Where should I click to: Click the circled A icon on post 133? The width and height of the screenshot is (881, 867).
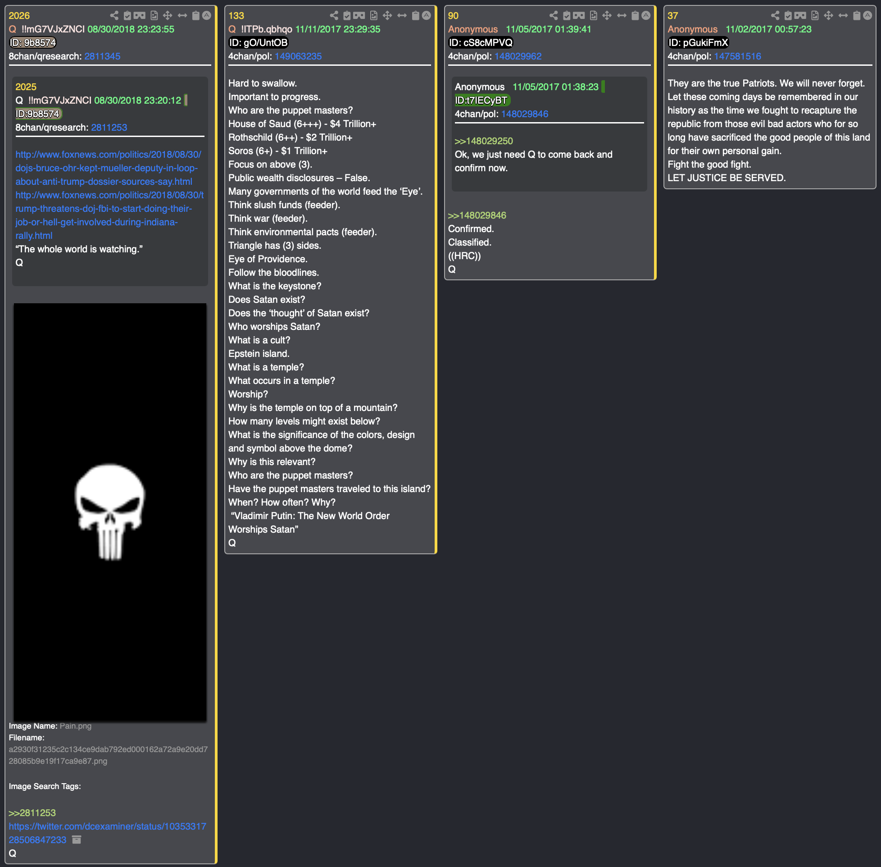[x=427, y=15]
